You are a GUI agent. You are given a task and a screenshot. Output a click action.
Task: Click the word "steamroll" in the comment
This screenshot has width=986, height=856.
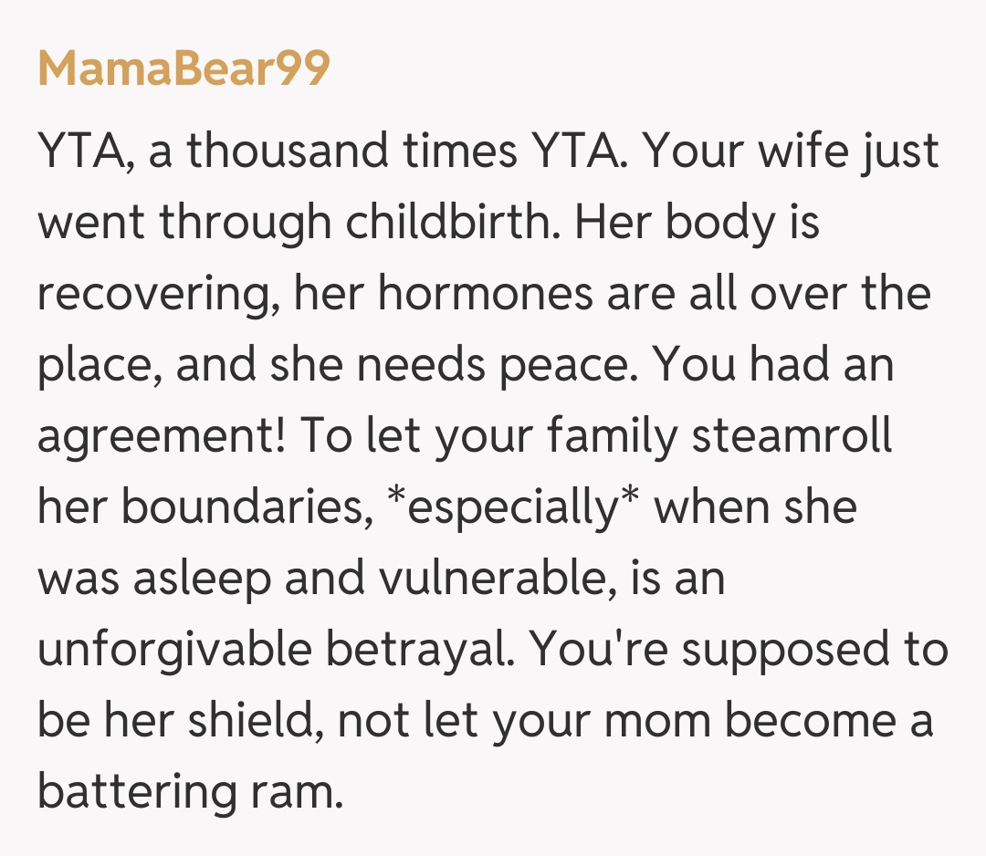pyautogui.click(x=793, y=436)
